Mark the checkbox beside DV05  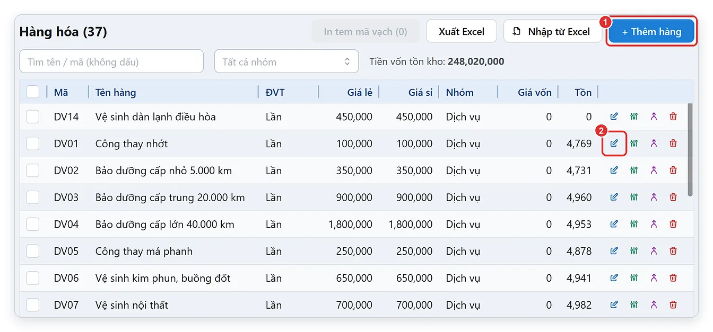tap(33, 251)
